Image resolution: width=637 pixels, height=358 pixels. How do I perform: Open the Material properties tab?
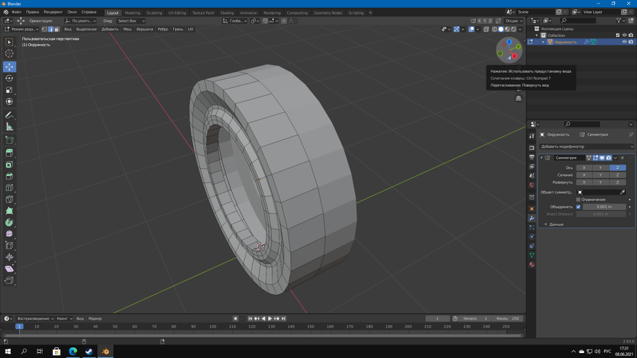click(x=531, y=265)
